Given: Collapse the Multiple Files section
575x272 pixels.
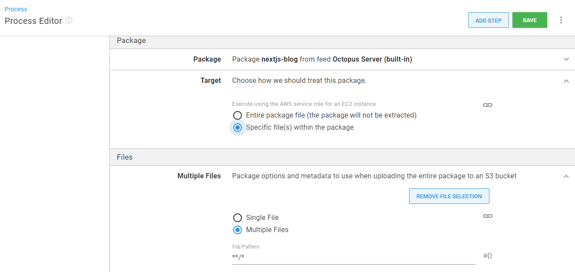Looking at the screenshot, I should click(566, 177).
